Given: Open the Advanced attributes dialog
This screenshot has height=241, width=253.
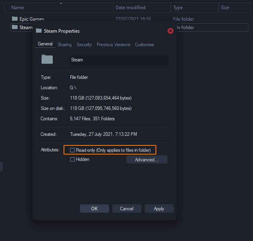Looking at the screenshot, I should tap(147, 160).
